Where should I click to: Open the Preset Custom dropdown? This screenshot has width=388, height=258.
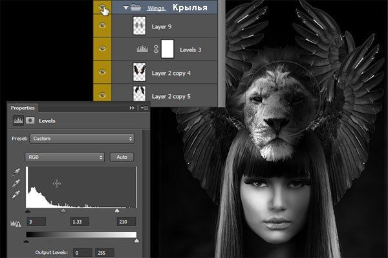click(x=82, y=139)
